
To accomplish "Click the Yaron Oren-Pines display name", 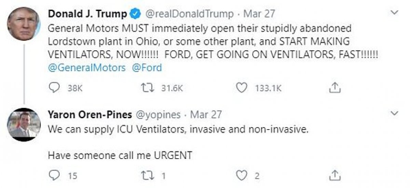I will tap(90, 115).
